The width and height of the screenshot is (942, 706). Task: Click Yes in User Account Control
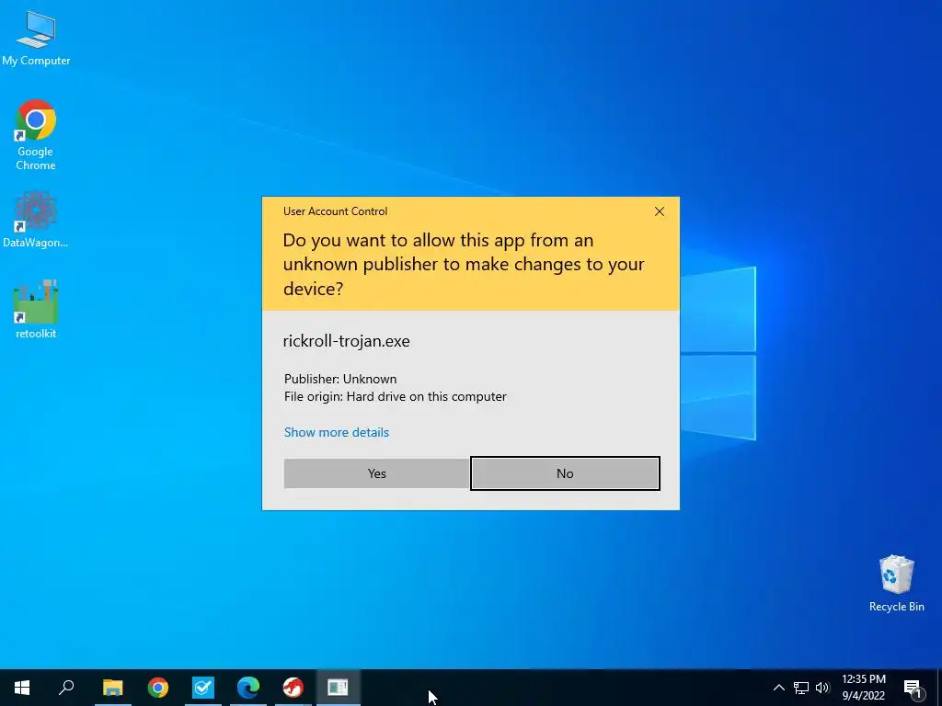(x=376, y=473)
